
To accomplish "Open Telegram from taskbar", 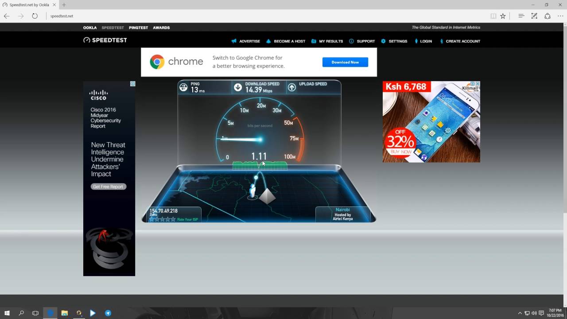I will tap(108, 313).
